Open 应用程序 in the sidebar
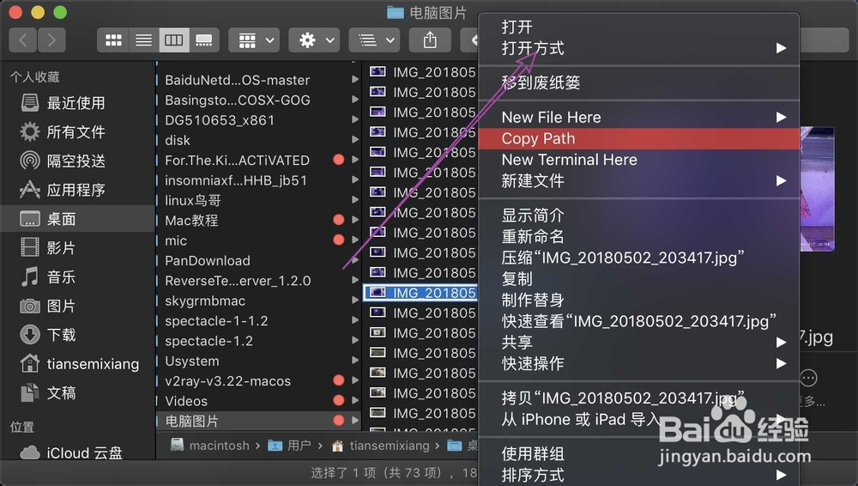This screenshot has width=858, height=486. tap(76, 190)
